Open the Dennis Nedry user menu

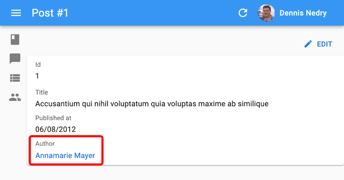tap(292, 13)
